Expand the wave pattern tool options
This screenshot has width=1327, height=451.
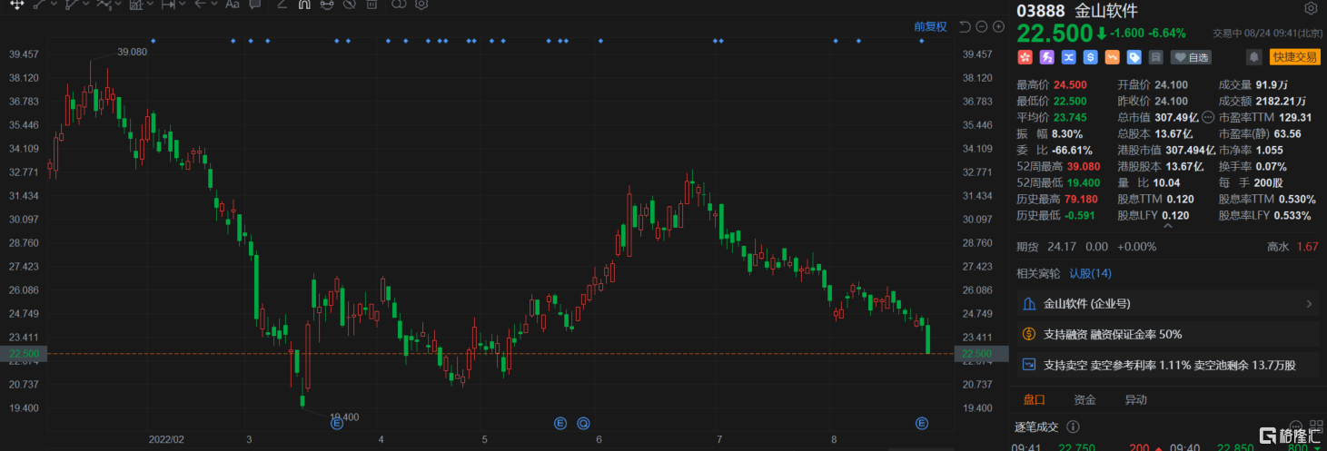coord(118,5)
